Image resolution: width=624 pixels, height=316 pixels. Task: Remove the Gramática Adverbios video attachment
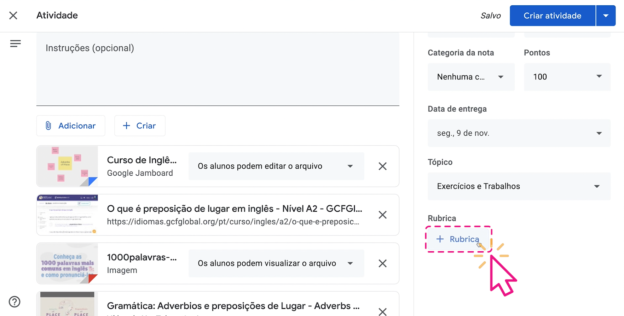point(382,311)
